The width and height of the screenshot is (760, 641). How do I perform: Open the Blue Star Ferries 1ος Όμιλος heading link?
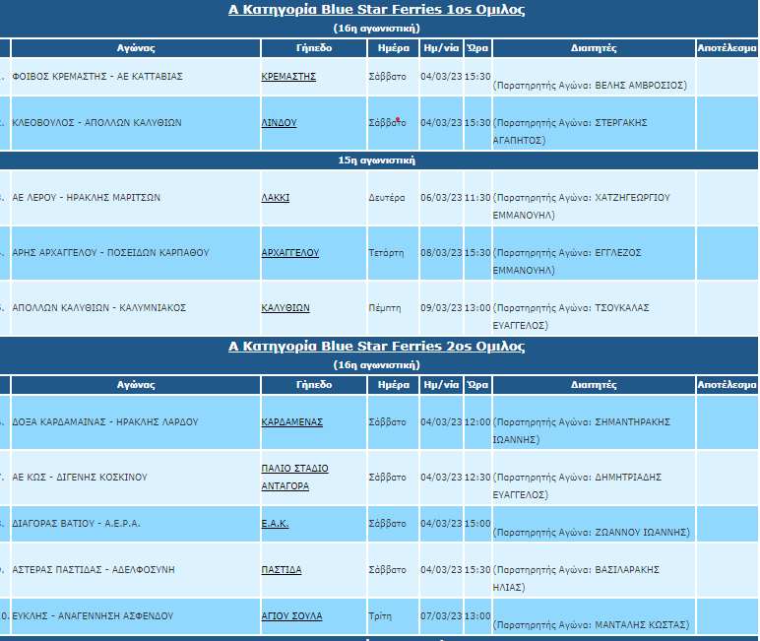(x=376, y=10)
